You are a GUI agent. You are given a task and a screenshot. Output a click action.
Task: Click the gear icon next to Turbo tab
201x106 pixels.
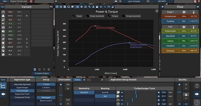[x=84, y=80]
